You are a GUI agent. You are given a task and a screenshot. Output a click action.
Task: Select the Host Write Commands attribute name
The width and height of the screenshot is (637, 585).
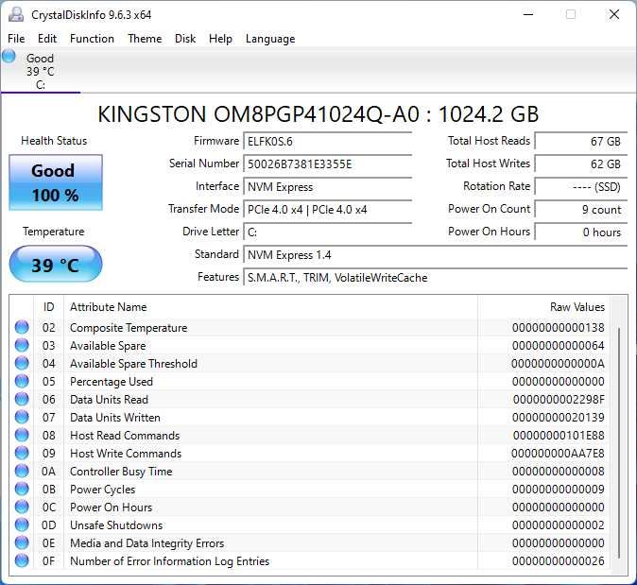[x=126, y=453]
